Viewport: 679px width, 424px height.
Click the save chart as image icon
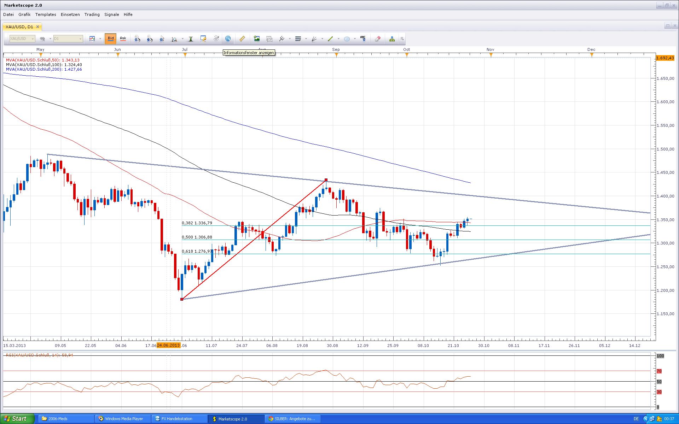[257, 39]
